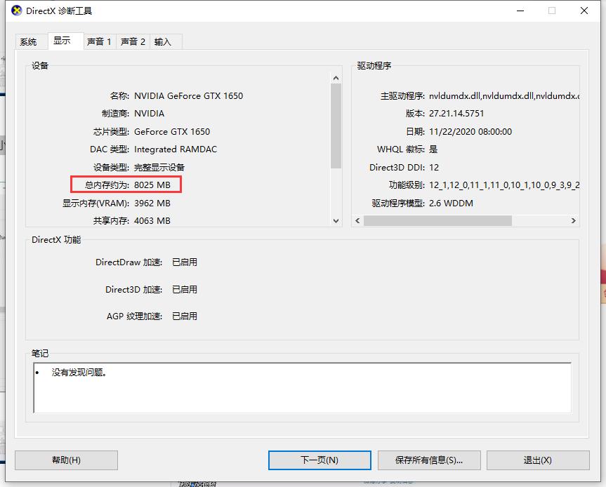Click the 总内存约为 label
The image size is (606, 487).
pos(107,185)
